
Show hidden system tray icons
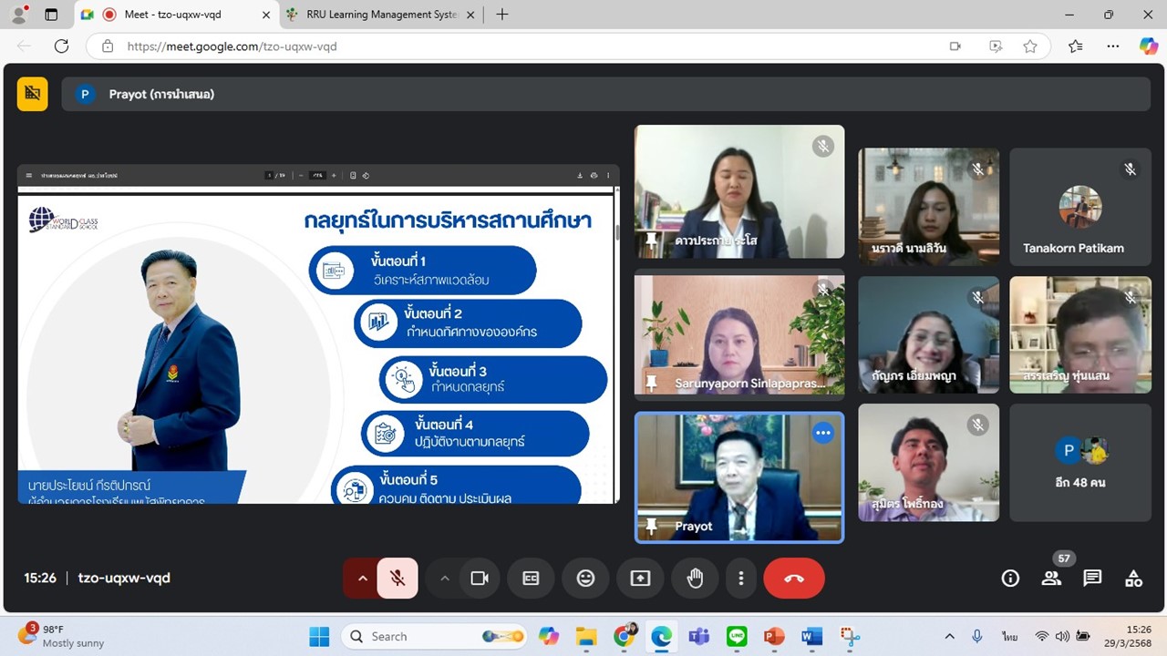tap(949, 636)
